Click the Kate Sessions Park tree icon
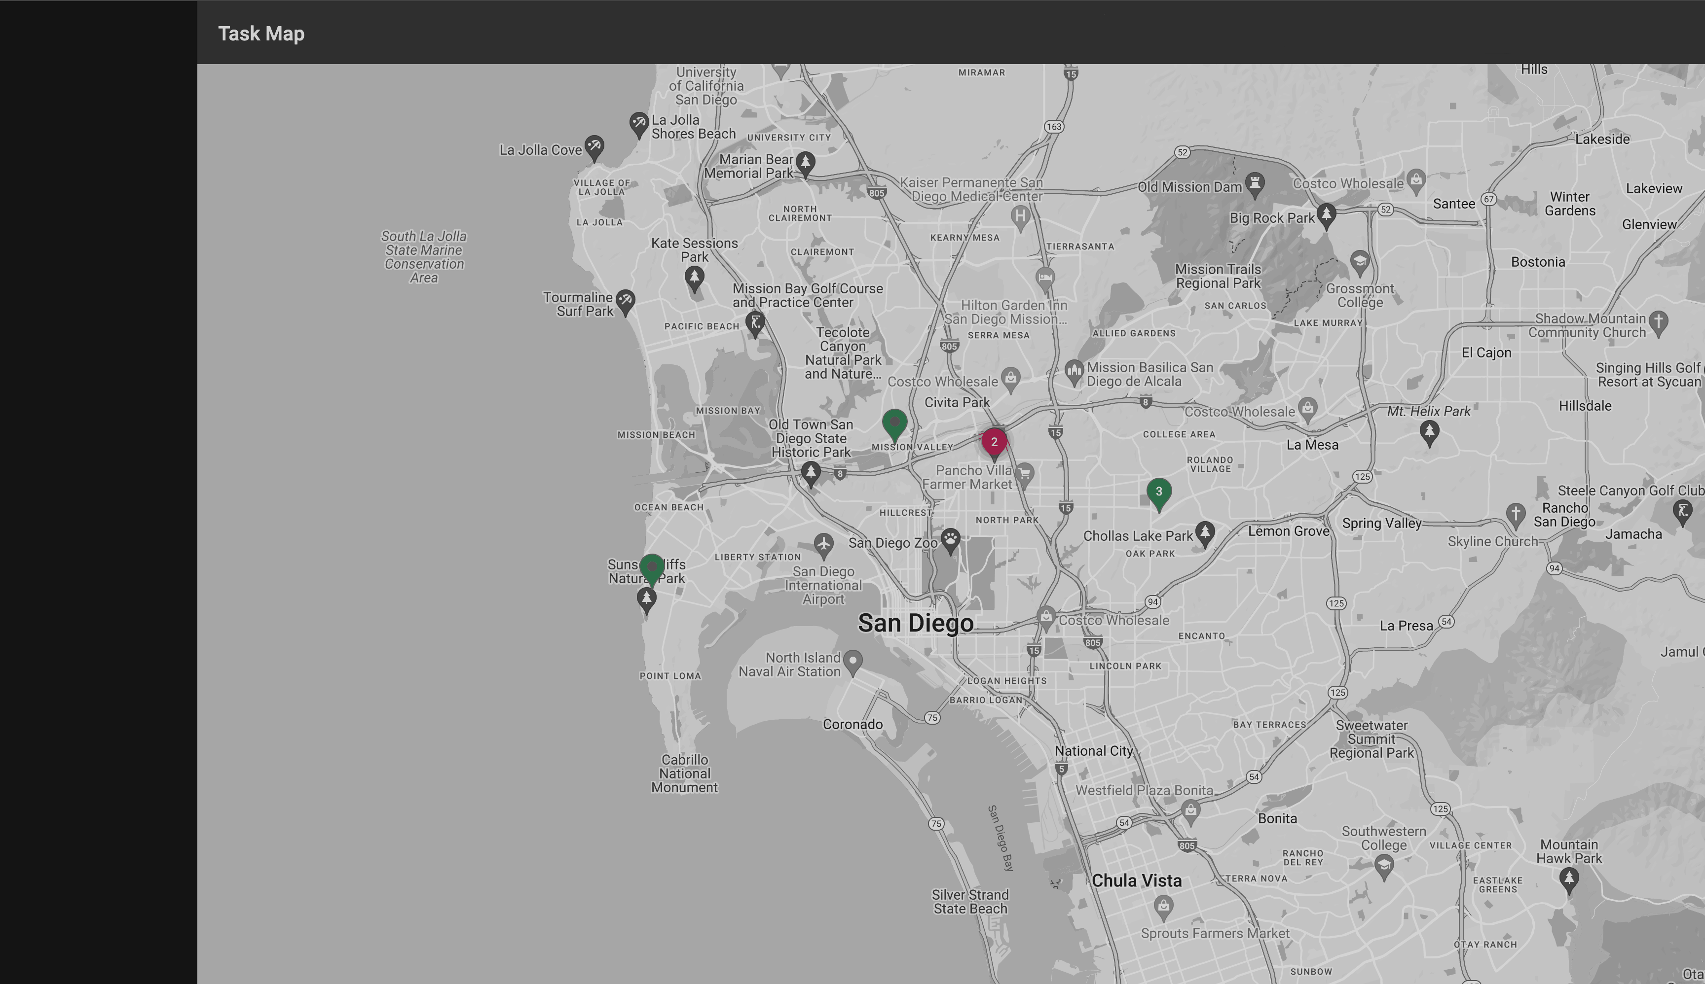The image size is (1705, 984). [694, 277]
